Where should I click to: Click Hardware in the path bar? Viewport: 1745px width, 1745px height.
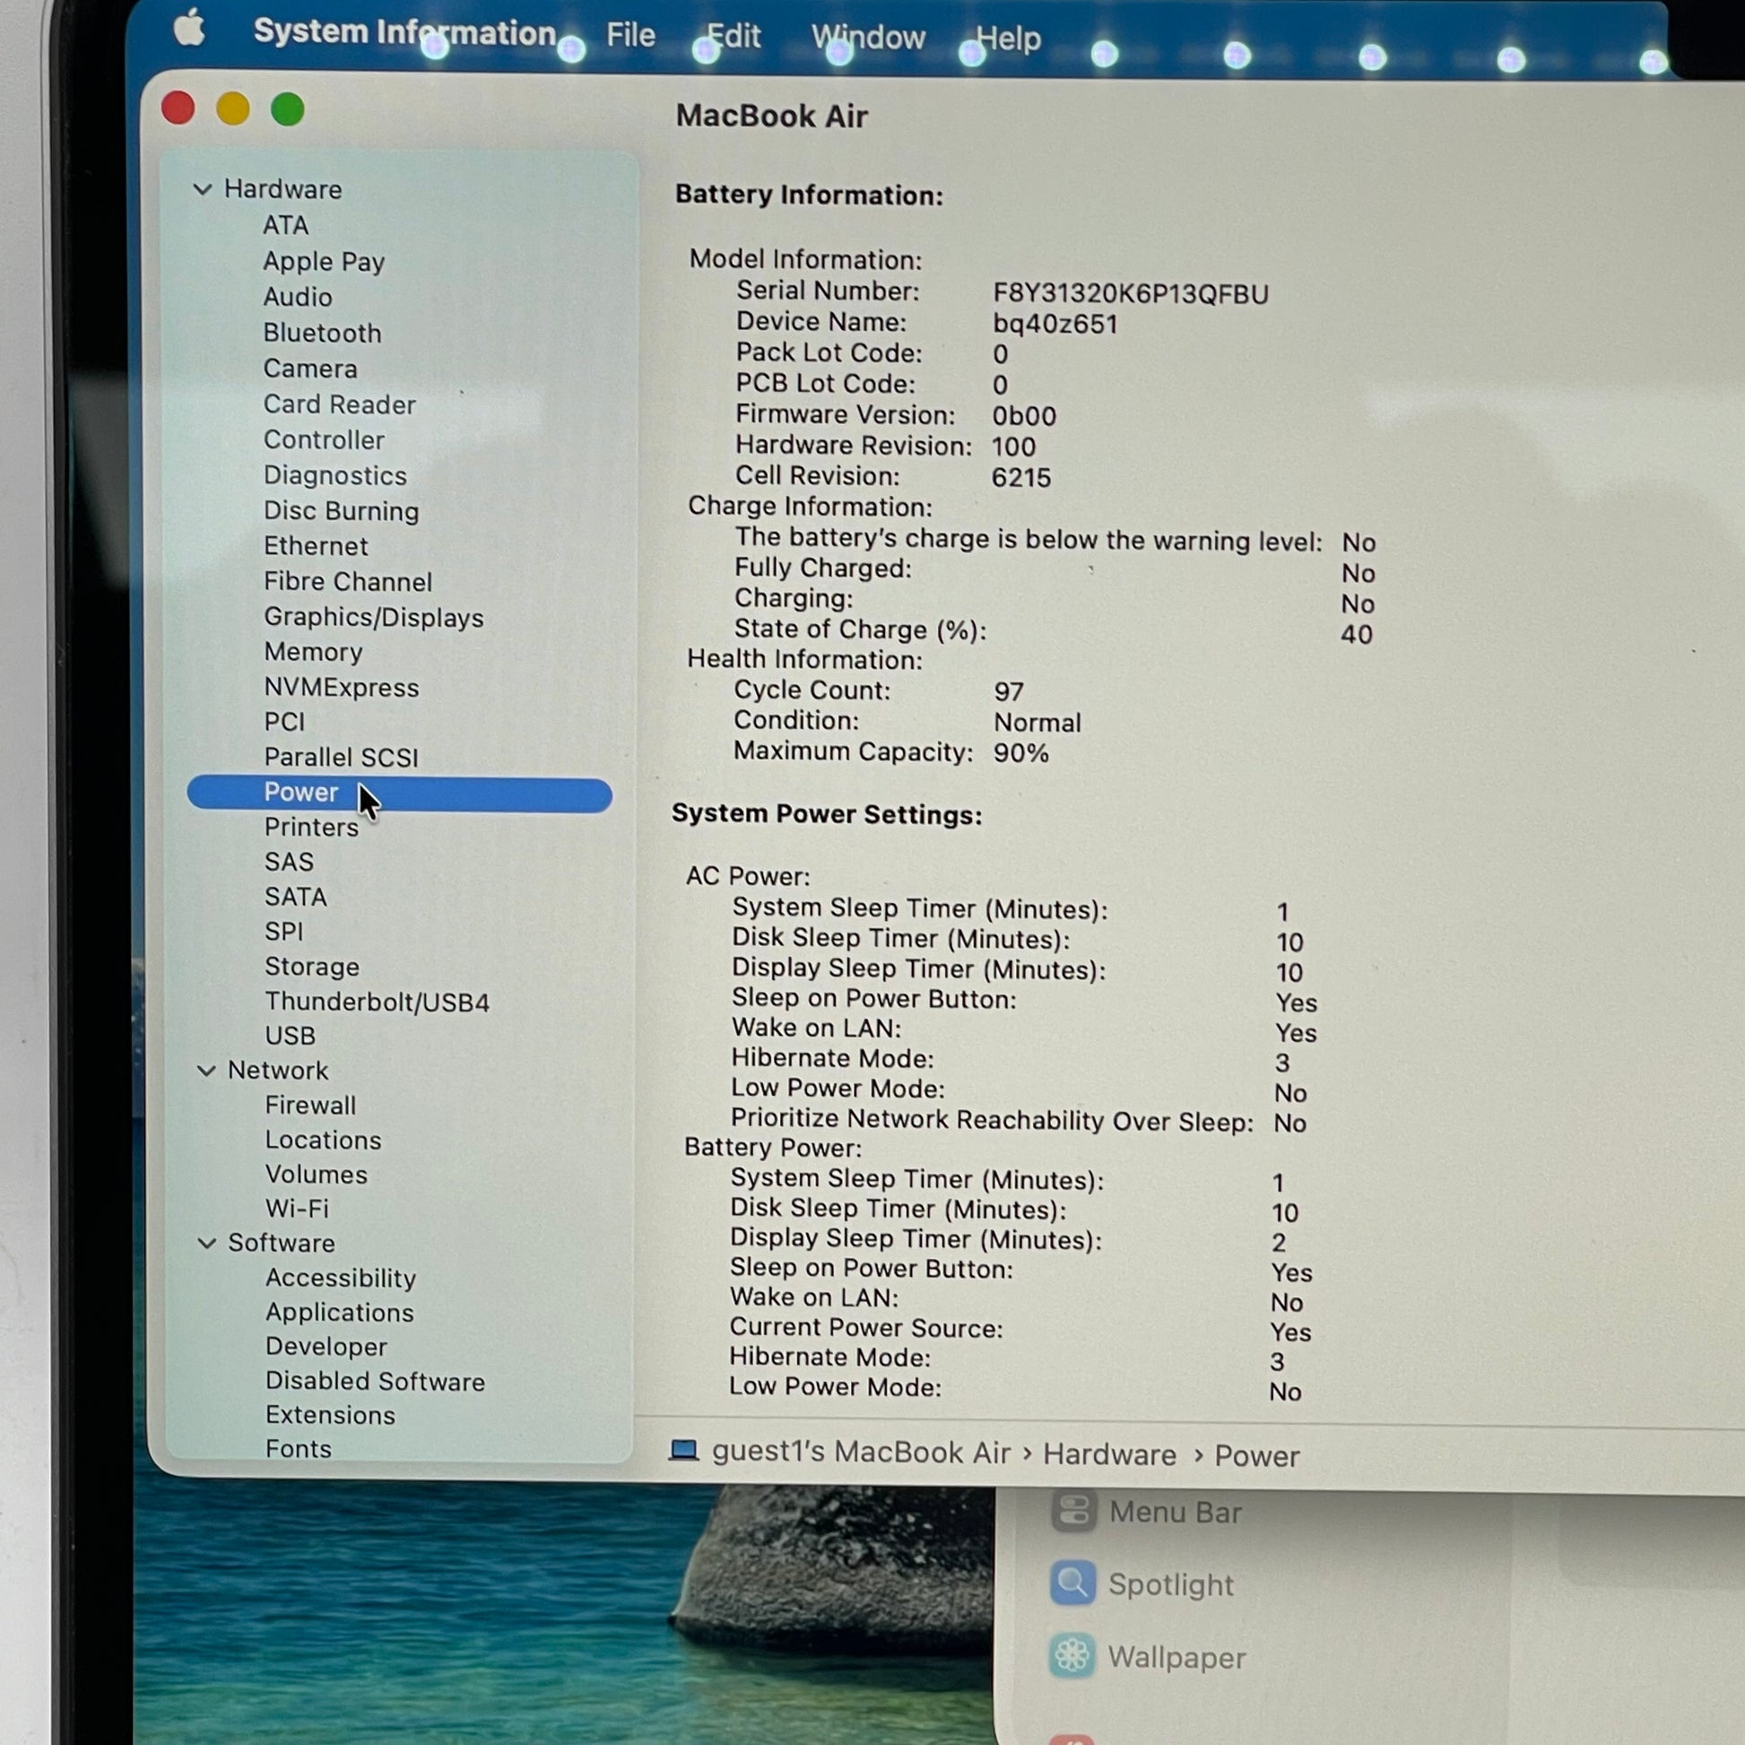tap(1110, 1454)
